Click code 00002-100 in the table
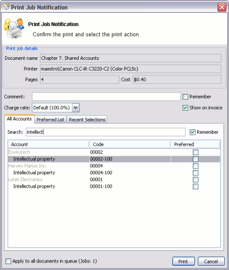This screenshot has height=270, width=229. click(x=101, y=159)
